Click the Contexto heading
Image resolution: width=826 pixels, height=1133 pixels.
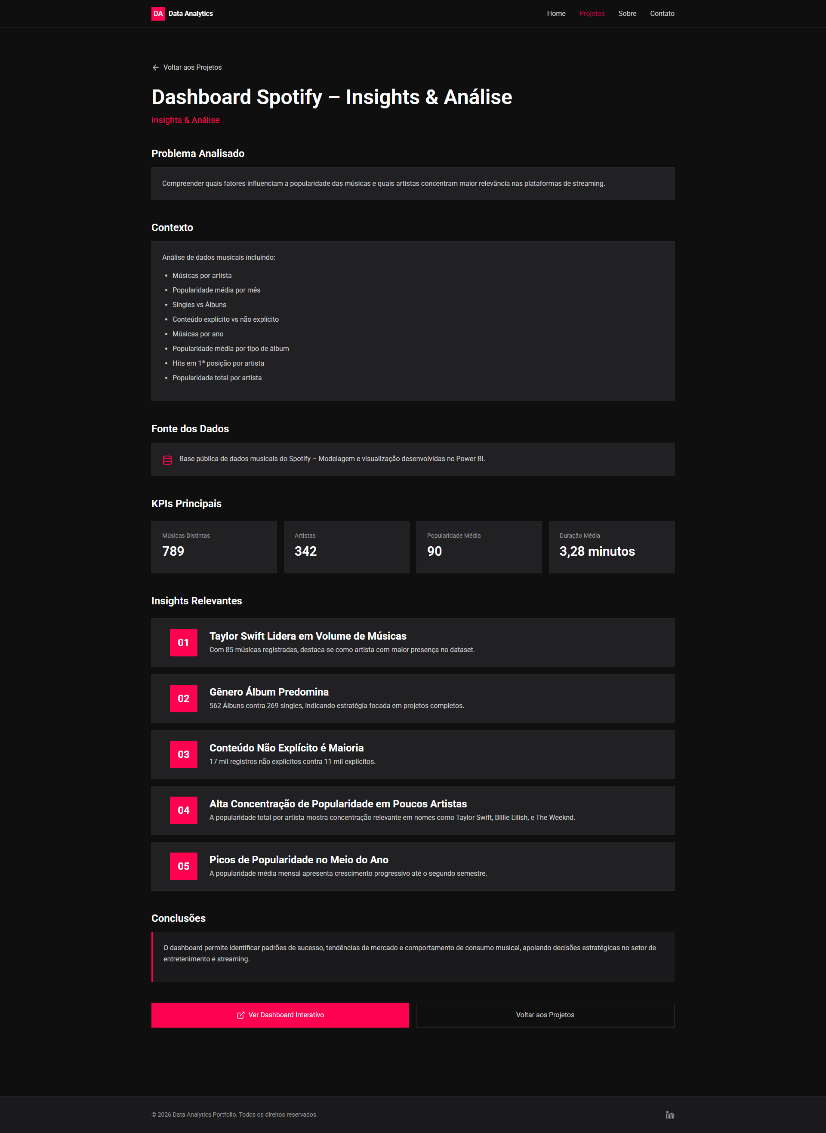[172, 228]
